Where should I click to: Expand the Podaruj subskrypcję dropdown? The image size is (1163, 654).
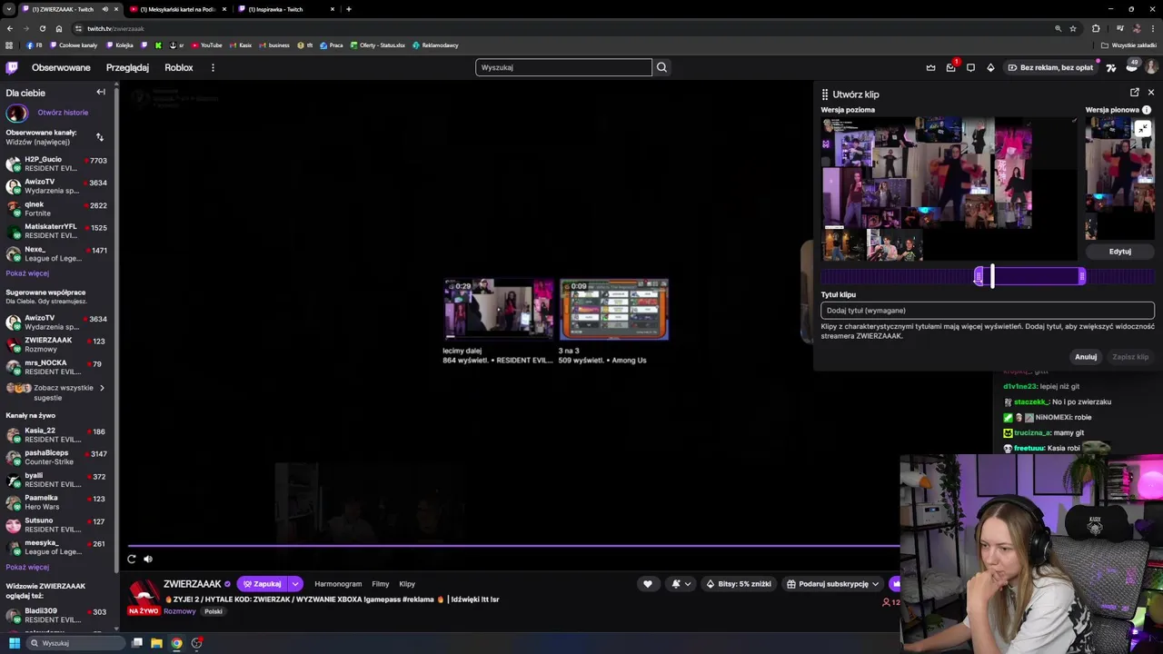click(x=875, y=584)
